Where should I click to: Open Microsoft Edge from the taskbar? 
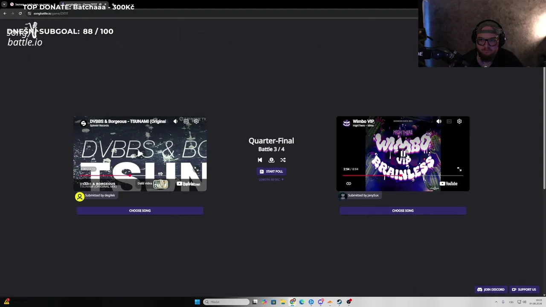pos(302,302)
